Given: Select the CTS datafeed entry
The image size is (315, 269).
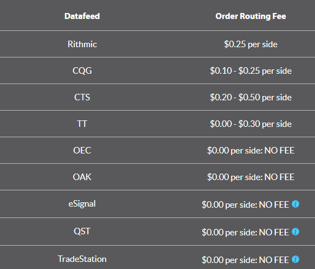Looking at the screenshot, I should point(82,97).
